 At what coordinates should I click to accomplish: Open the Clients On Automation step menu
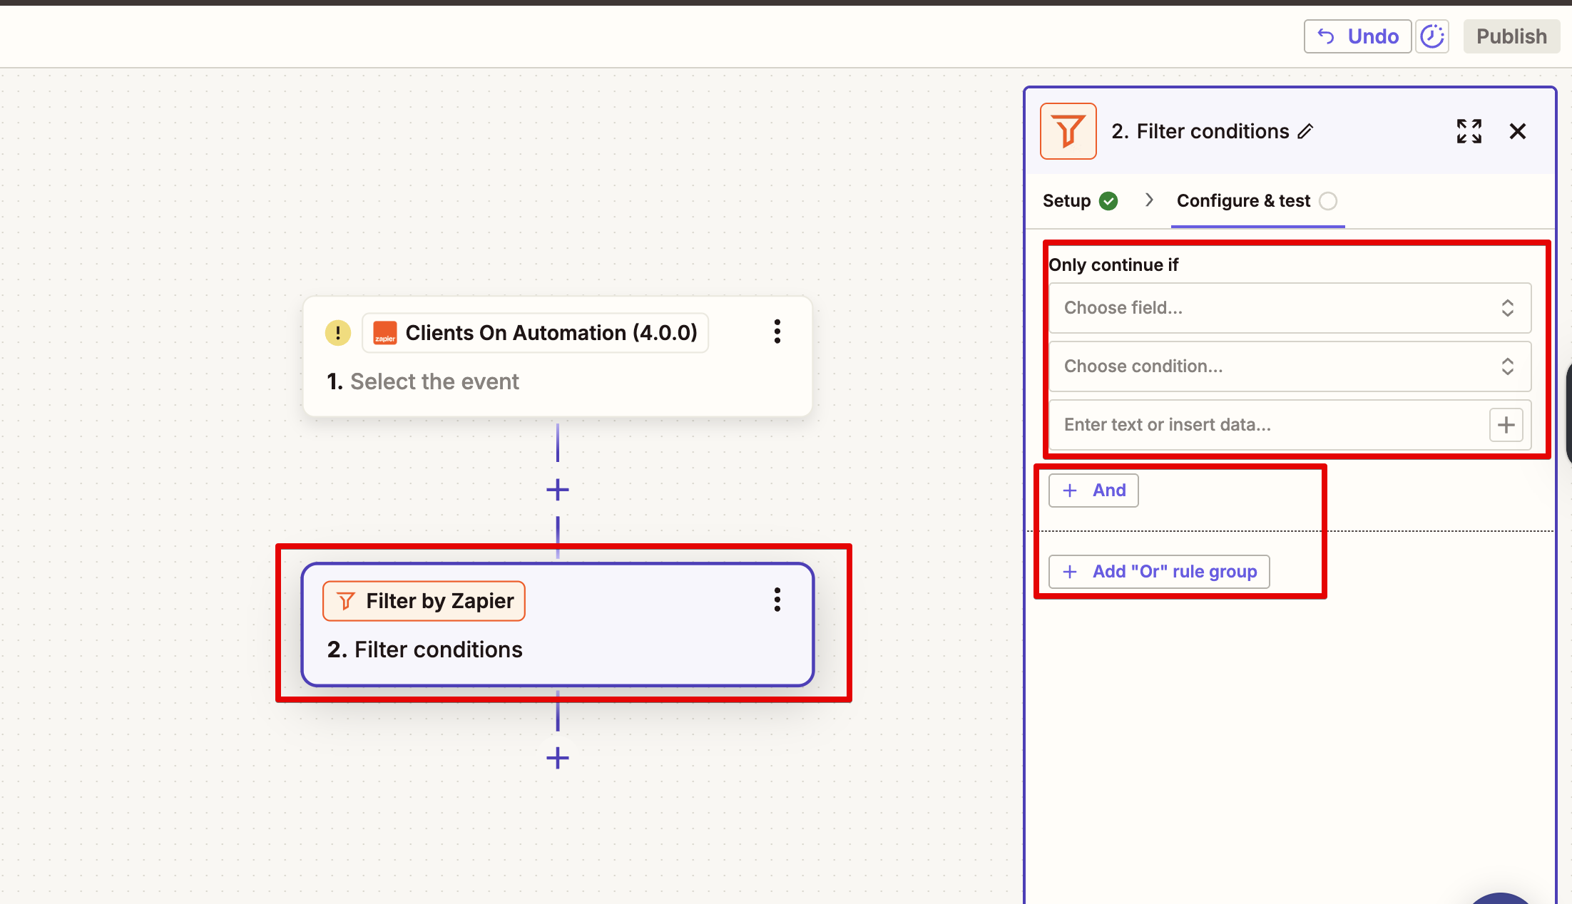[x=777, y=332]
